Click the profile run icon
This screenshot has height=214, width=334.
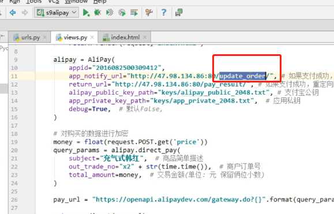(122, 13)
